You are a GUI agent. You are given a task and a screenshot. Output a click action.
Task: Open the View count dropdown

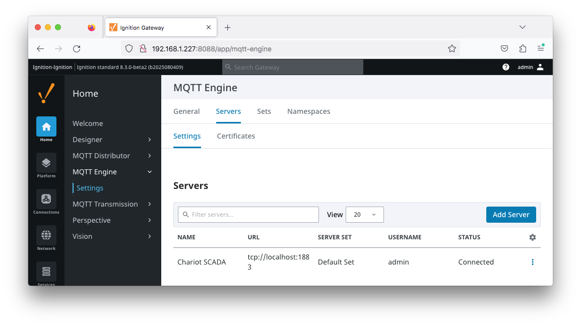tap(364, 215)
